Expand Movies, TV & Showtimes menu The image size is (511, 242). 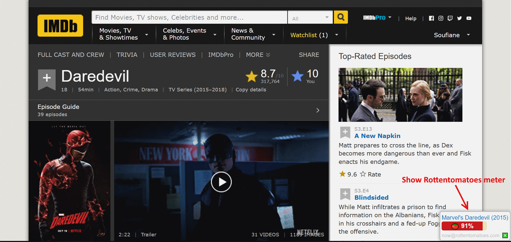pos(147,35)
